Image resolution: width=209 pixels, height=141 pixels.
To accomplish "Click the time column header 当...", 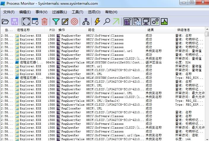I will coord(7,30).
